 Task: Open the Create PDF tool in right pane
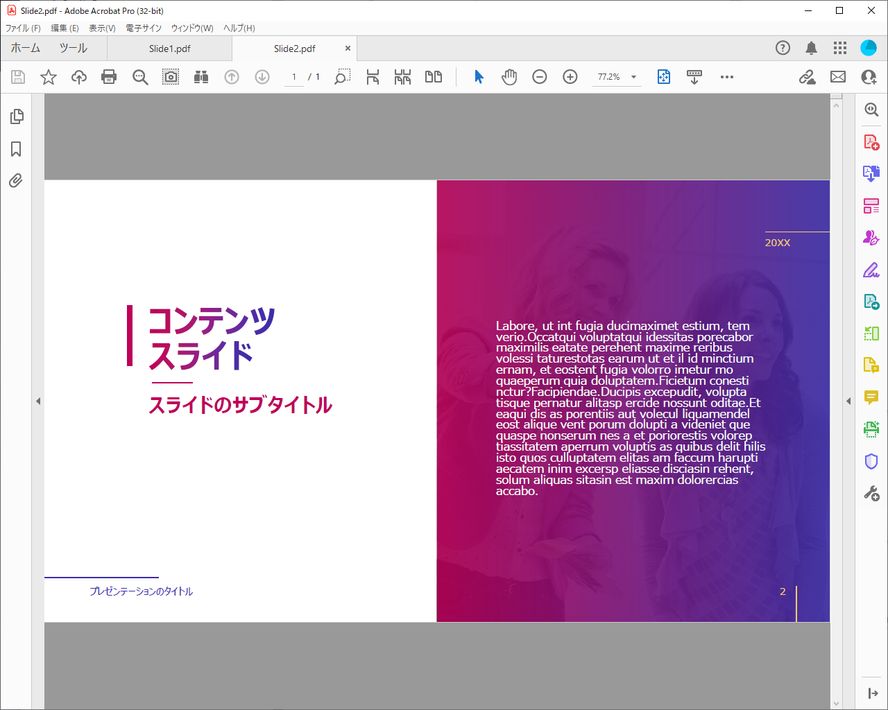(871, 142)
